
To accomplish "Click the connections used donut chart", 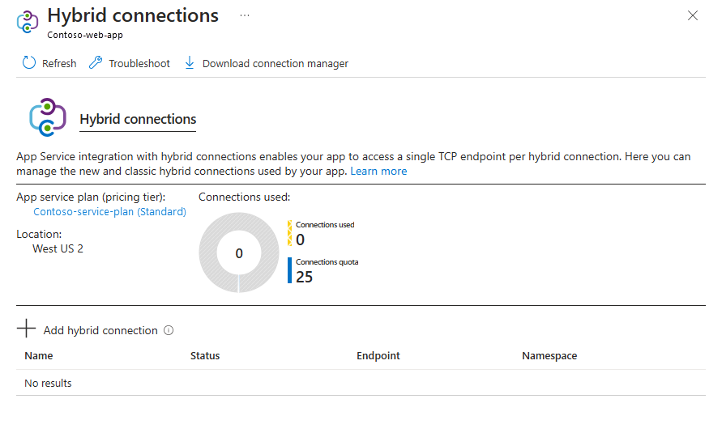I will [239, 254].
